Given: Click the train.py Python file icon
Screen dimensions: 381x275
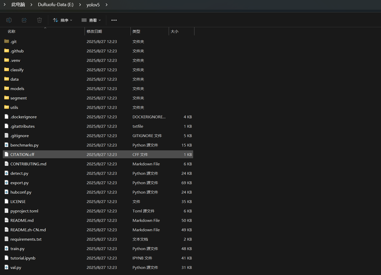Looking at the screenshot, I should tap(7, 248).
